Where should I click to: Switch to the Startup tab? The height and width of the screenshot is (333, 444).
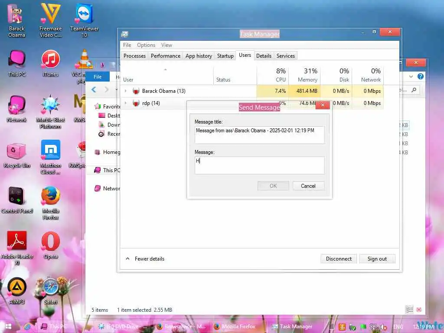click(225, 56)
